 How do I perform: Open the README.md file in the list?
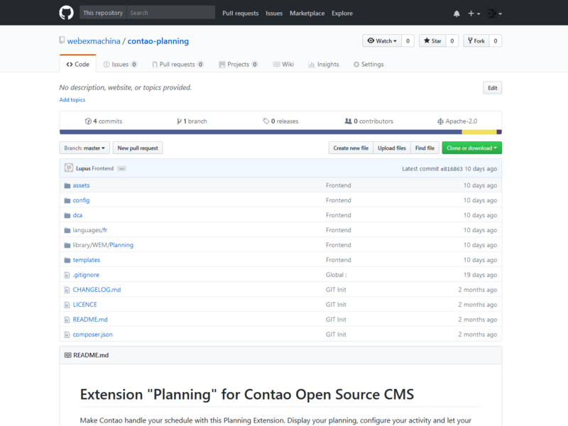click(90, 319)
